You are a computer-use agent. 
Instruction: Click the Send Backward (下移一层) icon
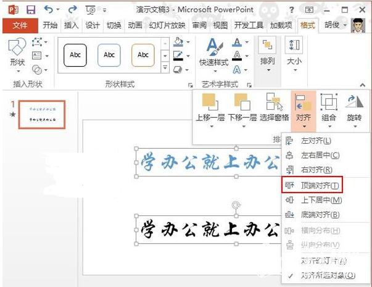click(x=242, y=103)
